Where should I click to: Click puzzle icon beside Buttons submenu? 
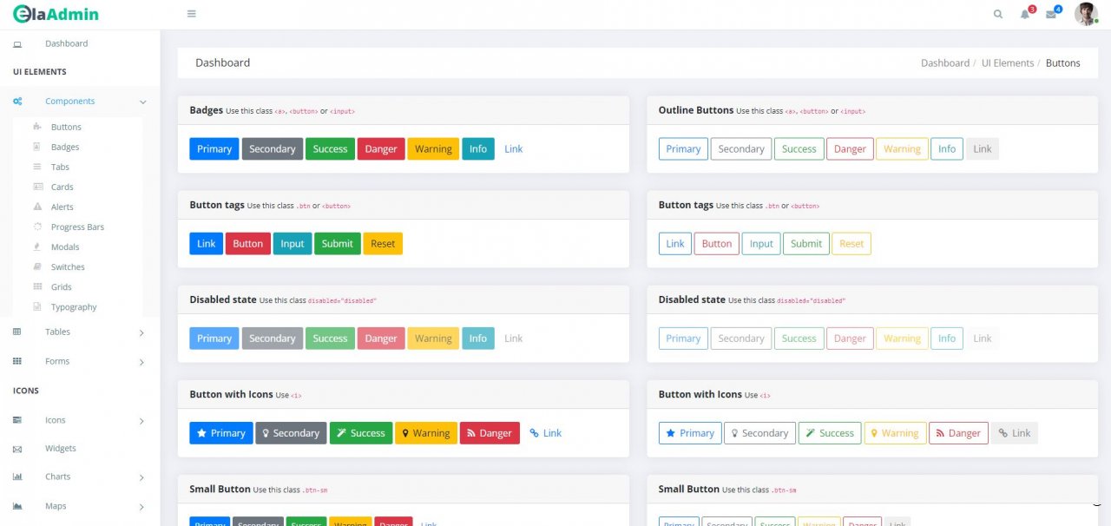[37, 127]
